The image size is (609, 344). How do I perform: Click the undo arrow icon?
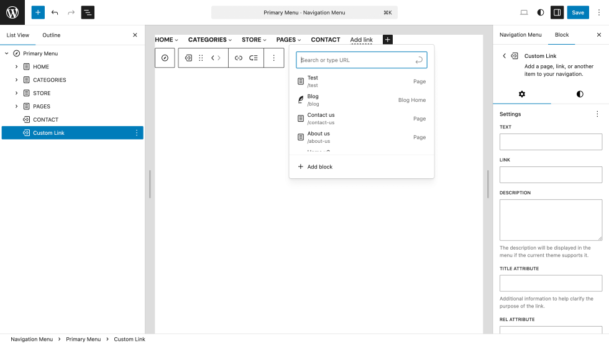55,12
